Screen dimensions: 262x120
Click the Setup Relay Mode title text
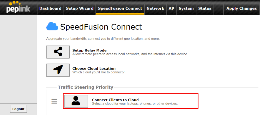click(89, 50)
